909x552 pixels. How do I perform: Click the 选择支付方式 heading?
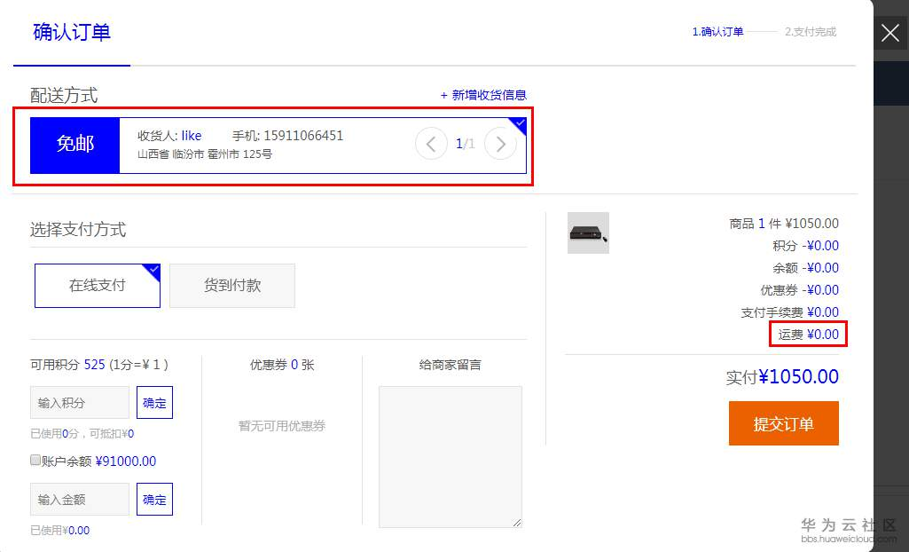tap(78, 230)
